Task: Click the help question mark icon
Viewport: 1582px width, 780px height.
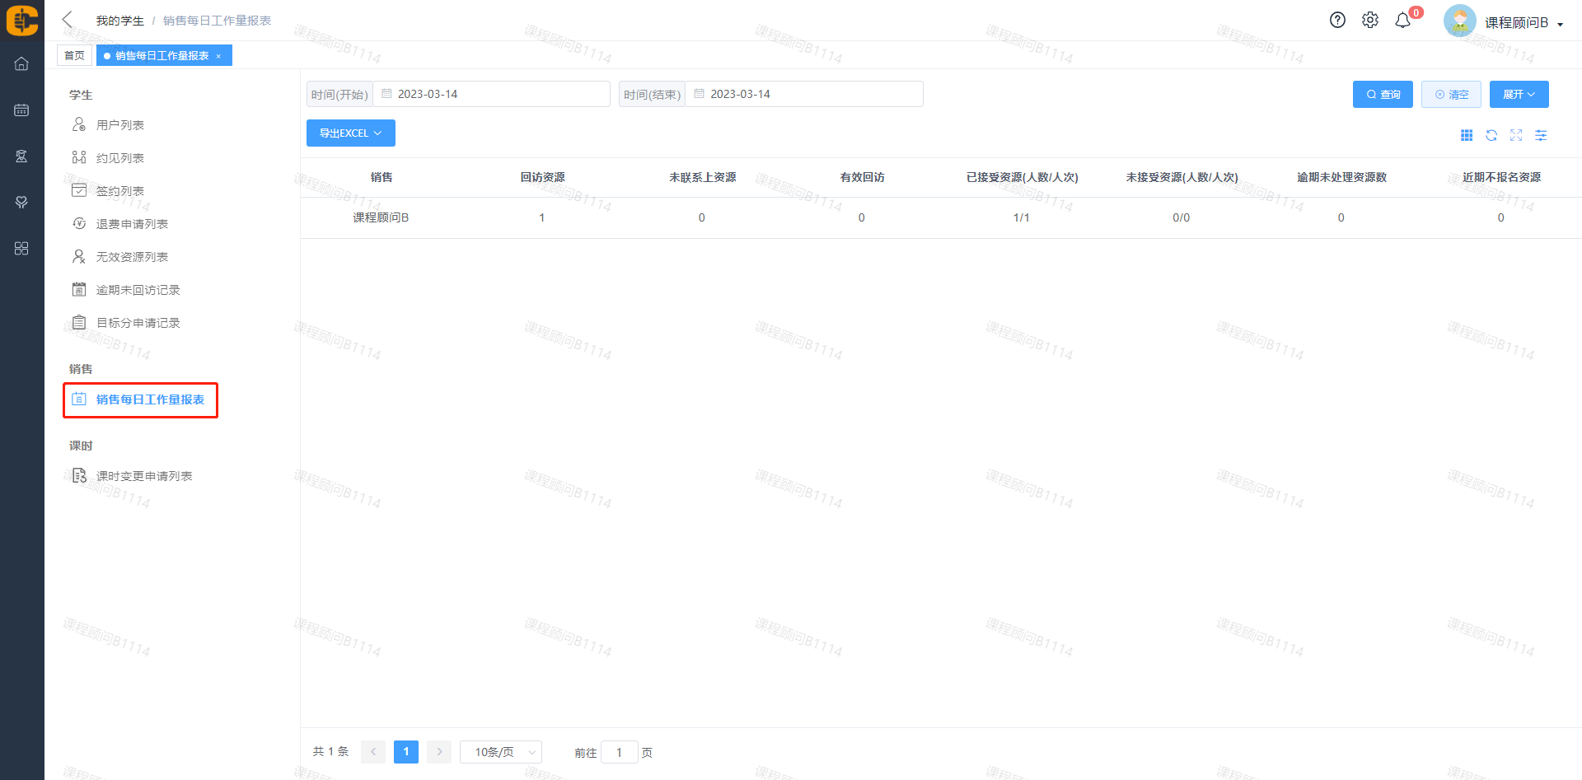Action: (x=1337, y=21)
